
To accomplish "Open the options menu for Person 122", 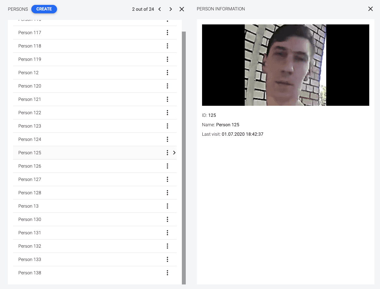I will pyautogui.click(x=167, y=112).
